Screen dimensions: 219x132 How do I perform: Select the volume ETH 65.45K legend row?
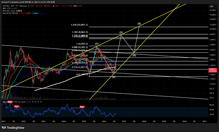[10, 8]
